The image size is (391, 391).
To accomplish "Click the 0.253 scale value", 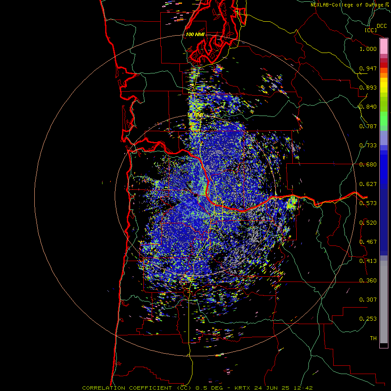I will point(368,319).
